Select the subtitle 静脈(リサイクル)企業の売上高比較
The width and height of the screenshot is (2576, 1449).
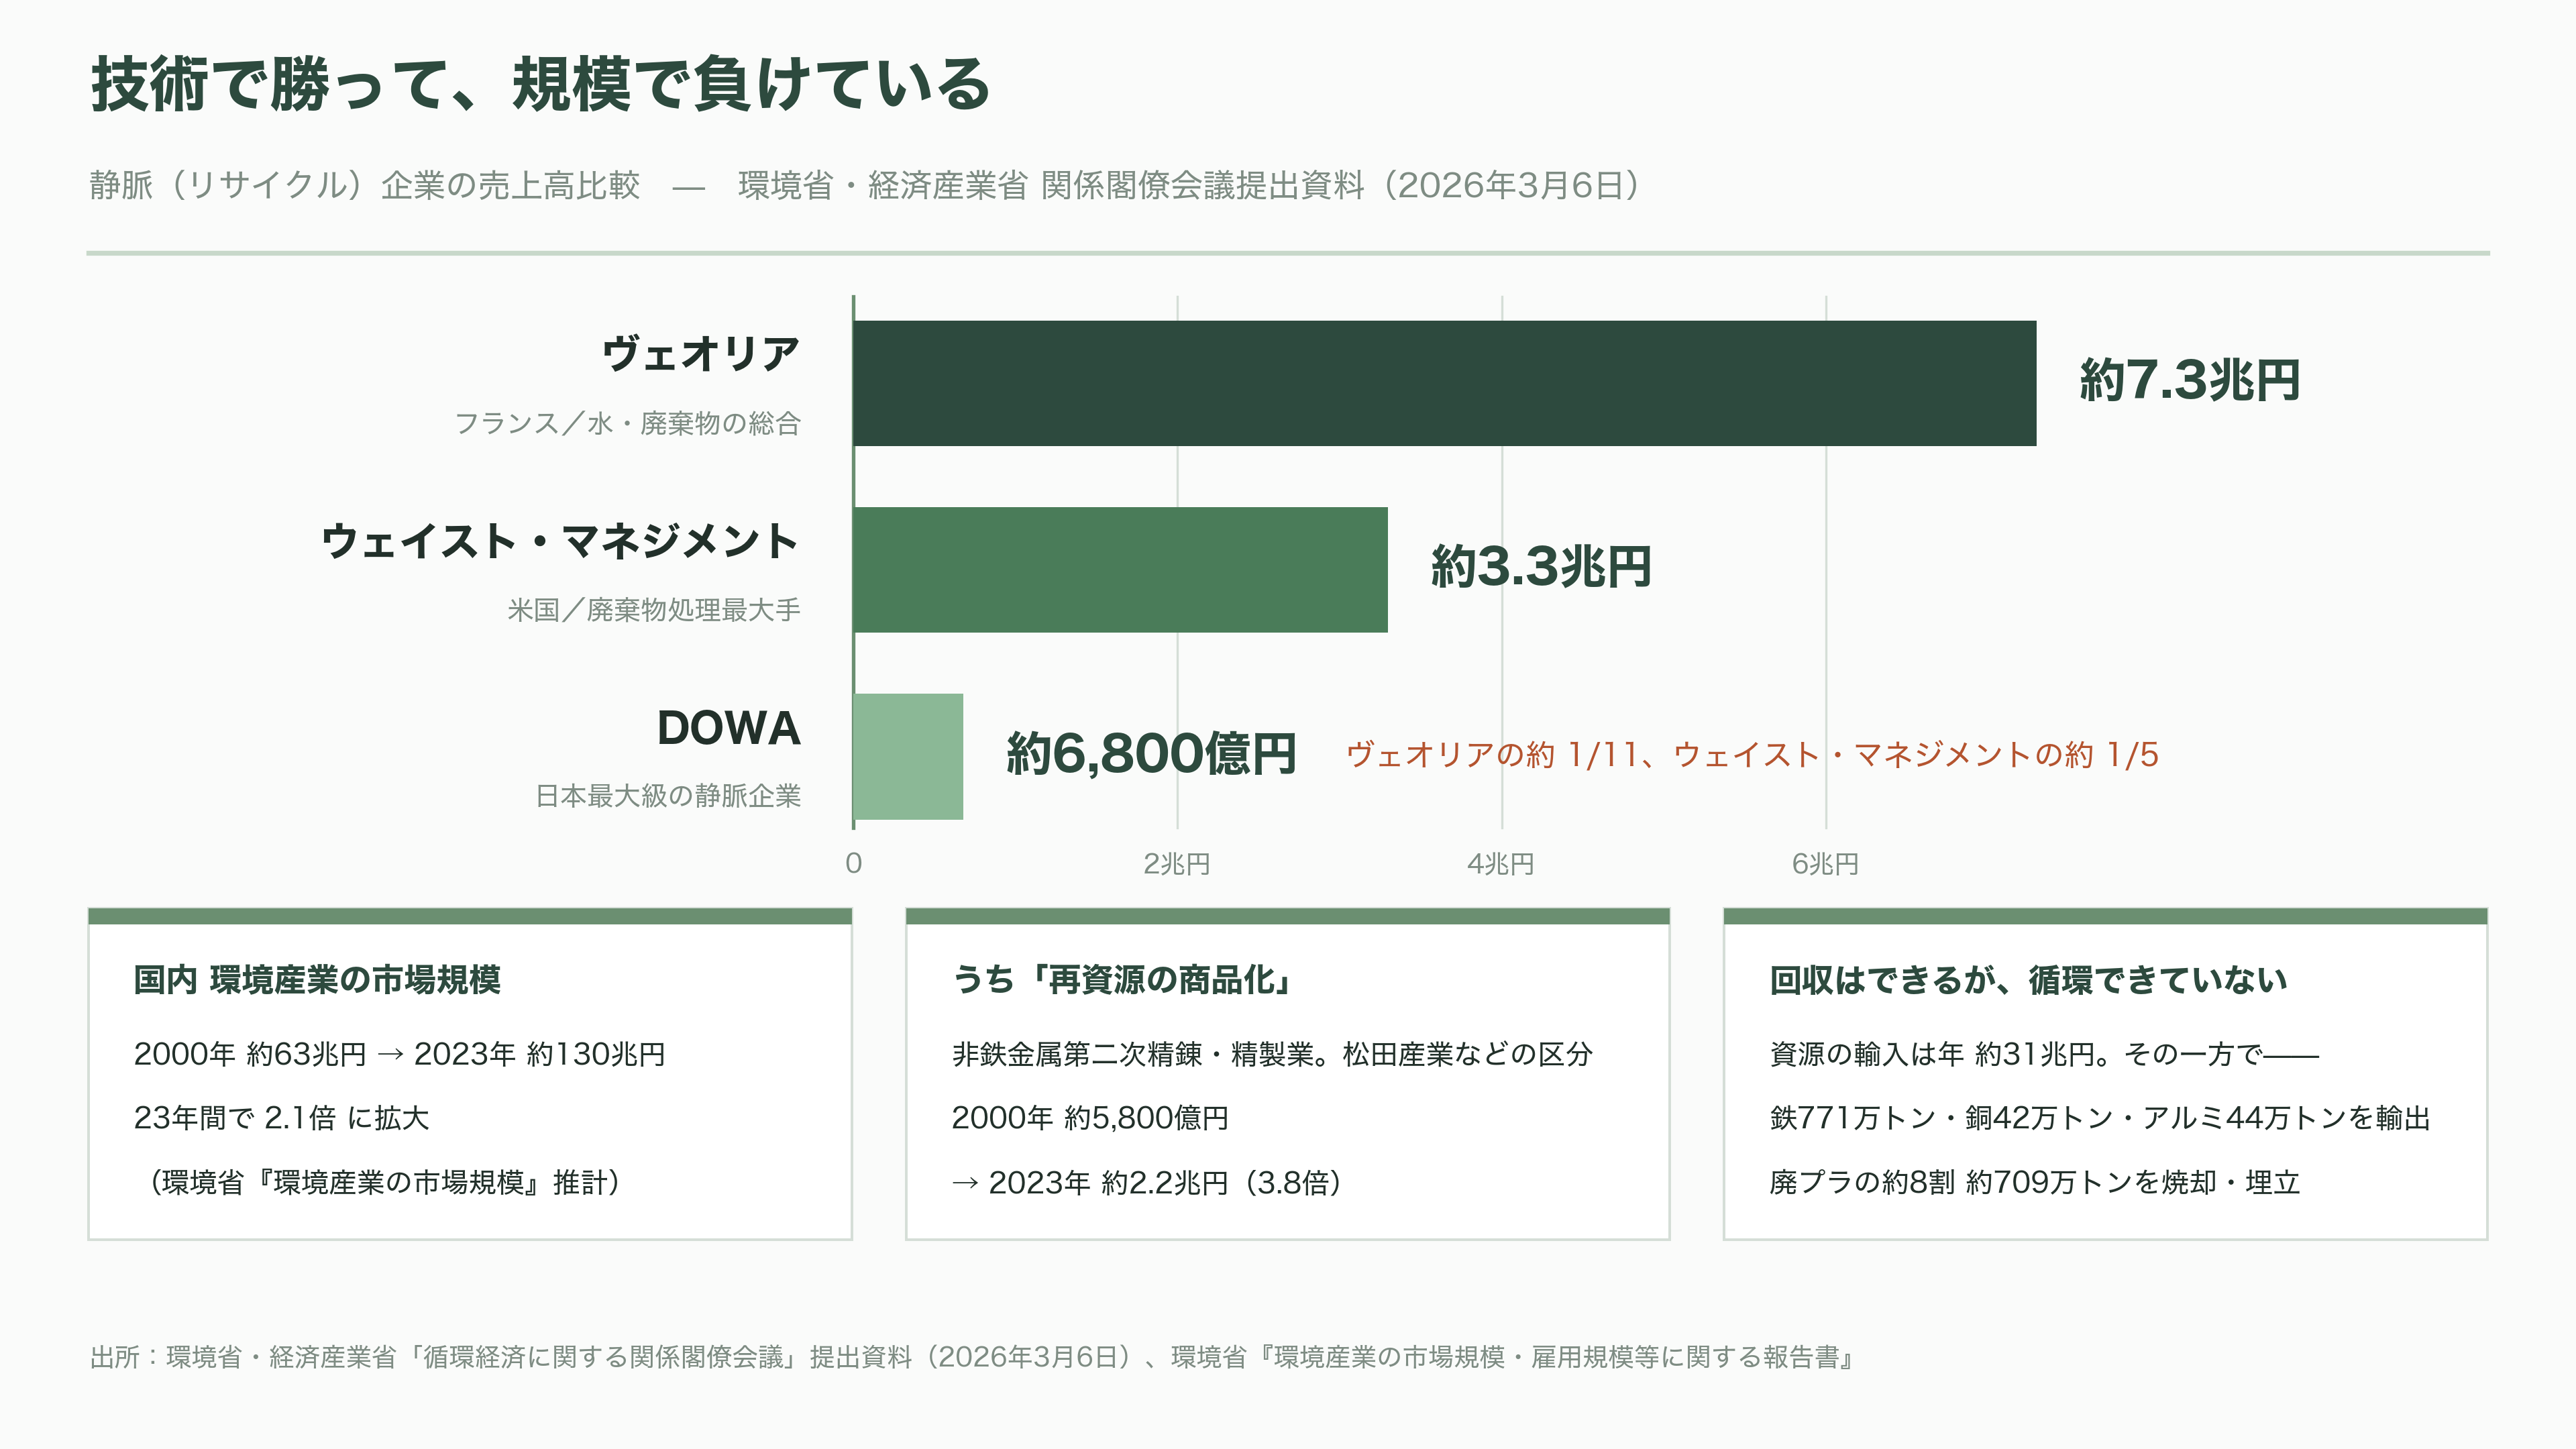click(x=364, y=185)
